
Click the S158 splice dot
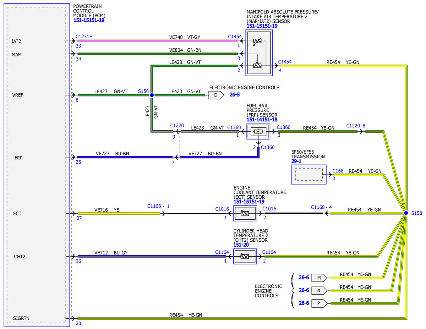tap(406, 213)
